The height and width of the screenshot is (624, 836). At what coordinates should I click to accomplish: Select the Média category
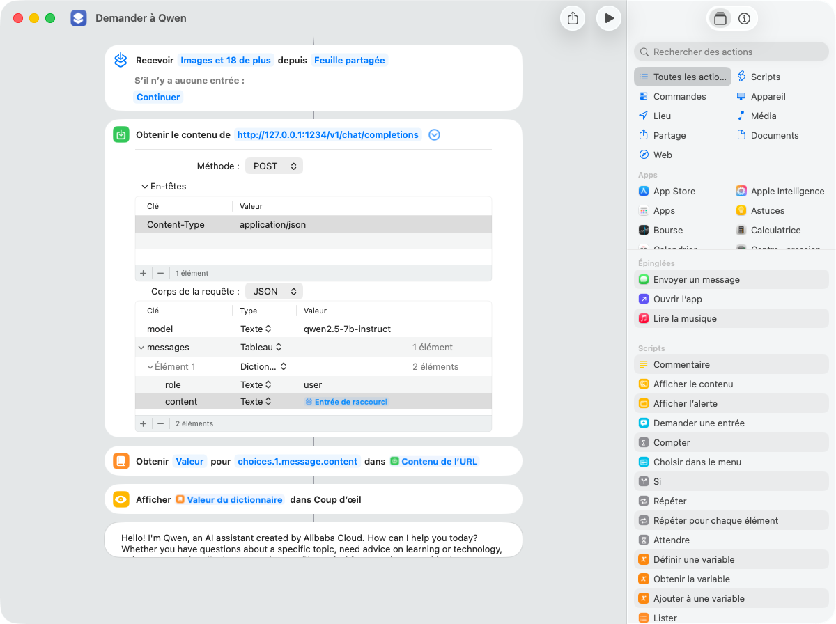(x=757, y=116)
